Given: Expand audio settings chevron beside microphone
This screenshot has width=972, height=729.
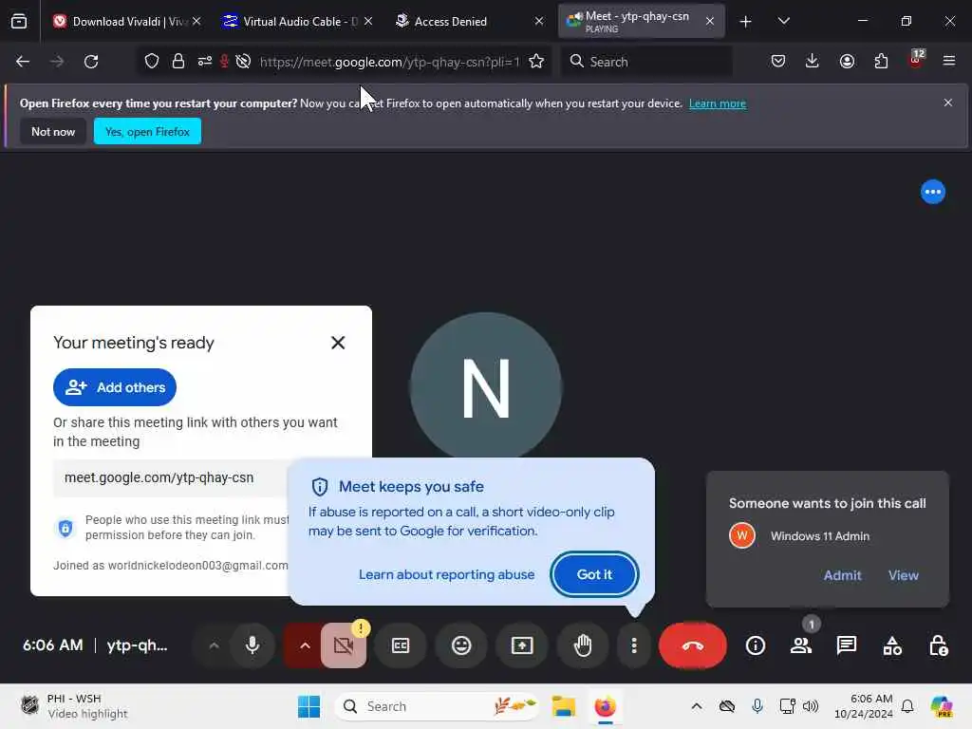Looking at the screenshot, I should pos(214,645).
